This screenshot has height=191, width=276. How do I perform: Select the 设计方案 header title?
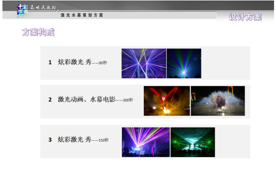[x=245, y=17]
